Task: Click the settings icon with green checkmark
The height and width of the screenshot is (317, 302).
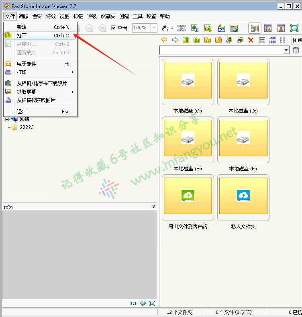Action: coord(234,28)
